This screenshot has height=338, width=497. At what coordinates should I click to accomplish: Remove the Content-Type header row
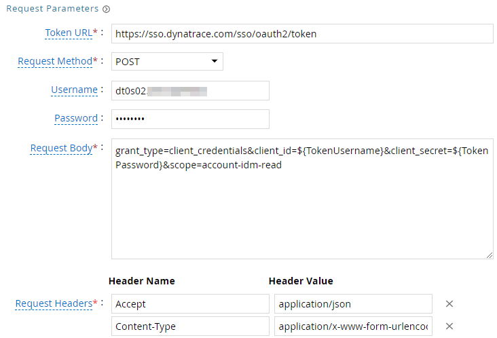pos(449,326)
